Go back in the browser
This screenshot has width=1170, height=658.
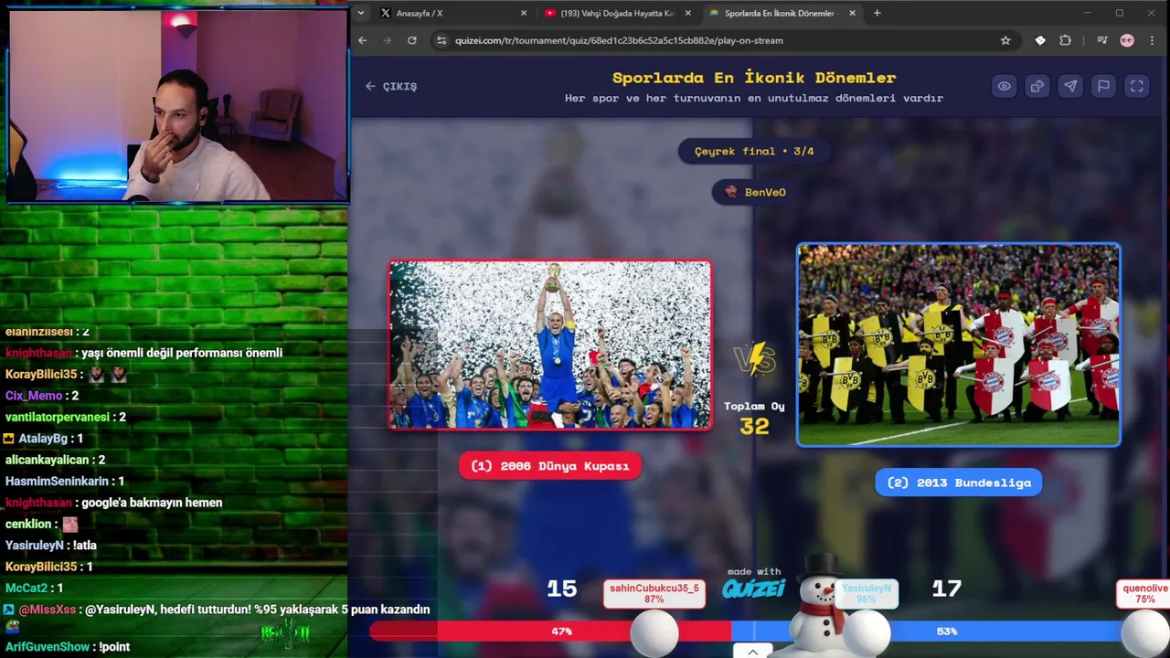[x=363, y=40]
